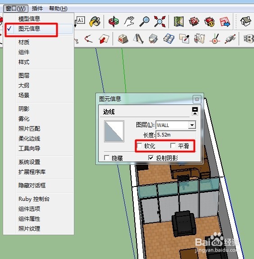This screenshot has height=259, width=254.
Task: Select the Pan hand tool
Action: tap(129, 22)
